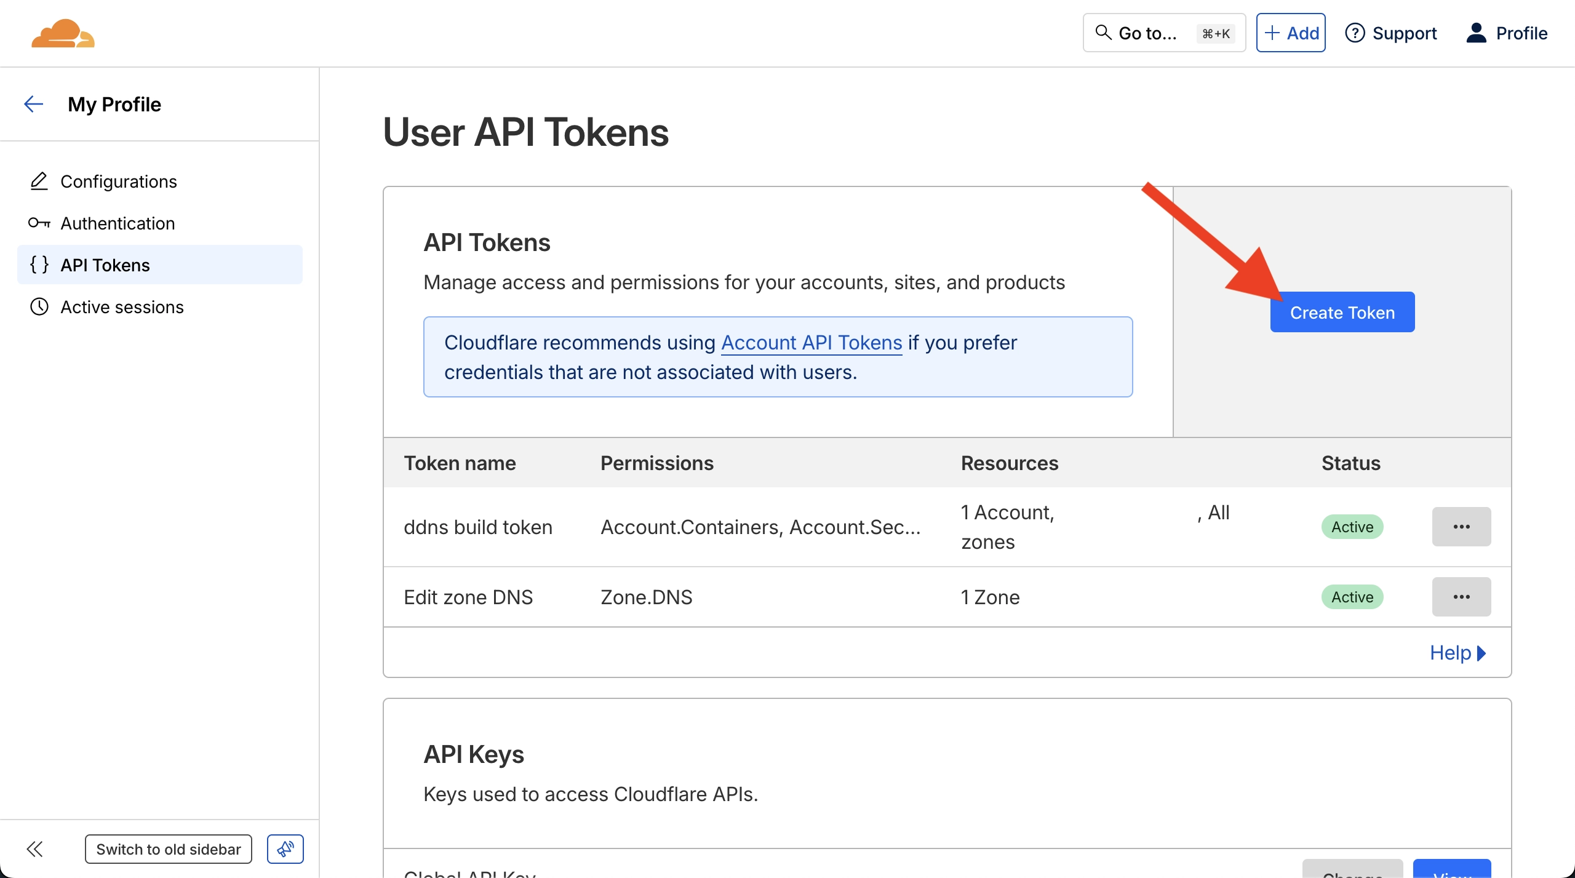This screenshot has height=878, width=1575.
Task: Open the Profile user icon menu
Action: tap(1476, 33)
